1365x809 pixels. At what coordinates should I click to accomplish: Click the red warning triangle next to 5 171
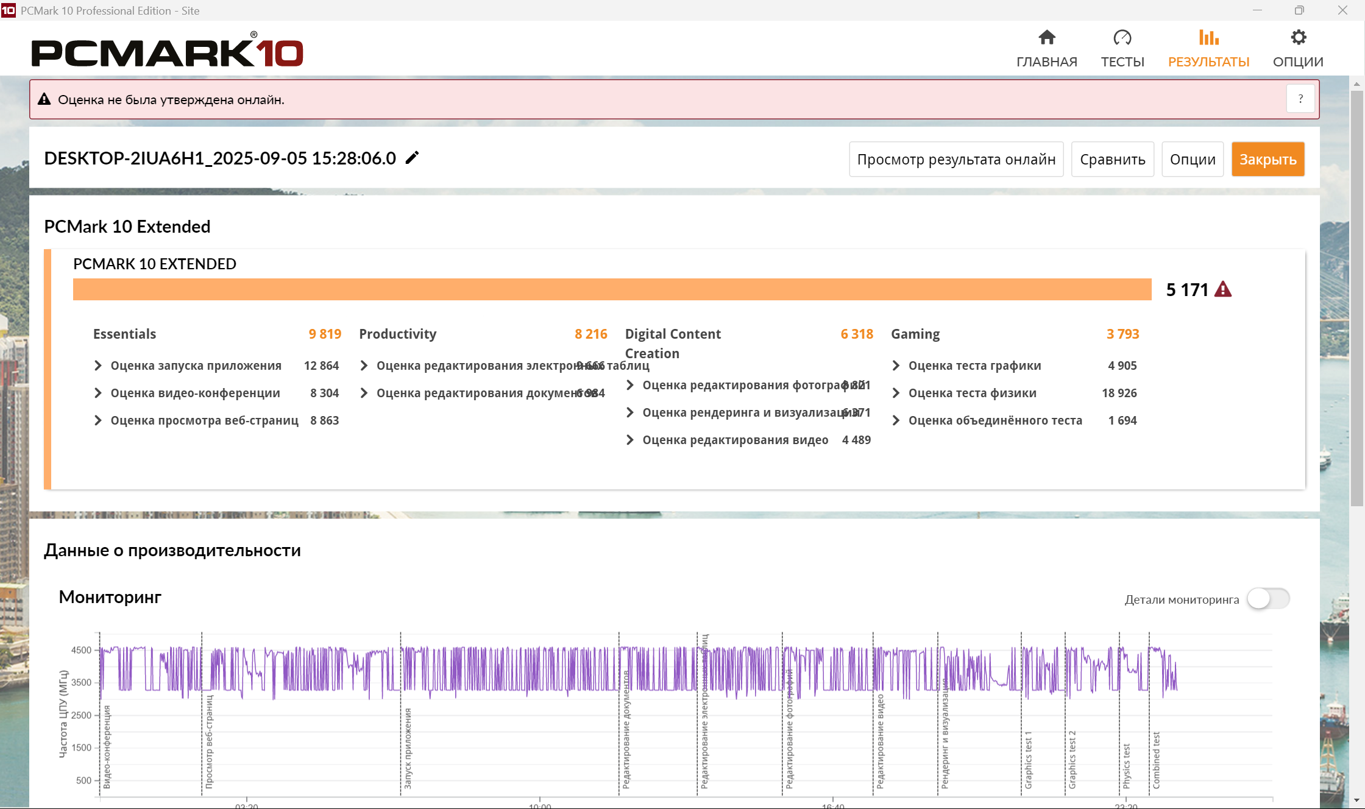(1222, 289)
